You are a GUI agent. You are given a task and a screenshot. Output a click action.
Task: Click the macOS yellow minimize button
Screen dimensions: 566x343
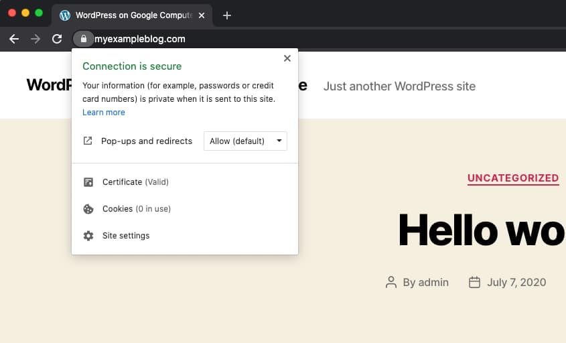pos(25,13)
